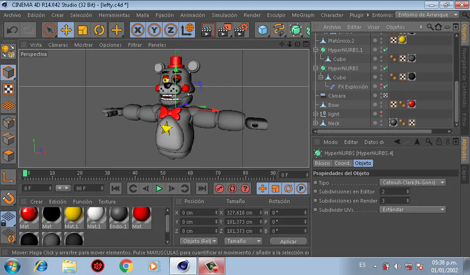Select the Edges mode icon
The width and height of the screenshot is (470, 275).
8,139
